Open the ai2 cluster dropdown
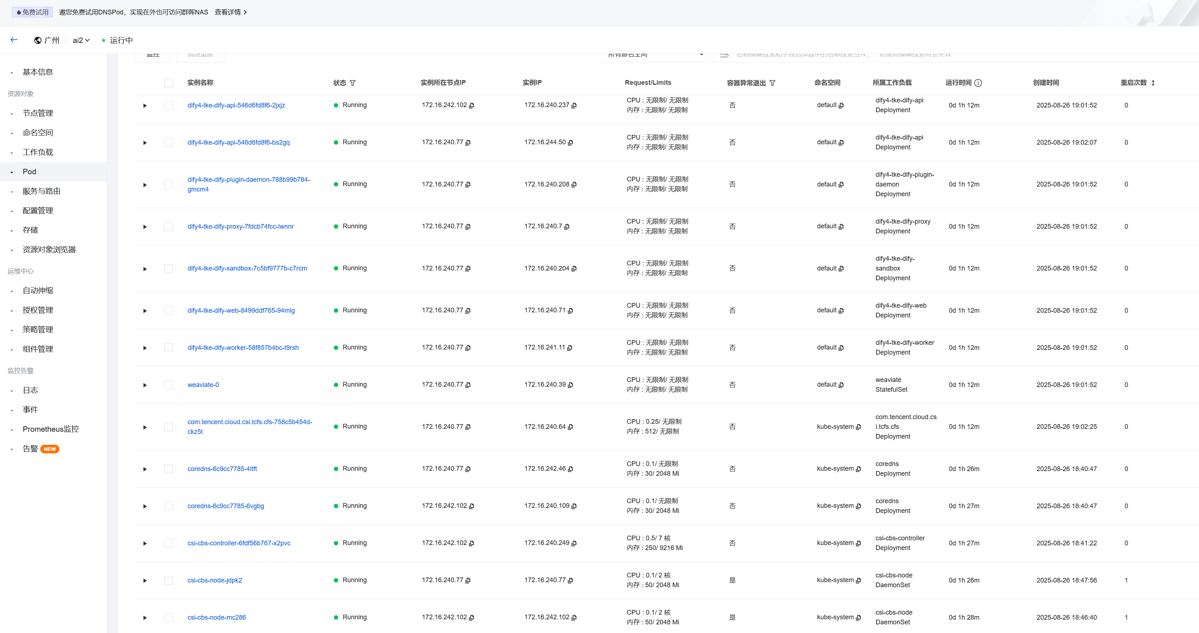The height and width of the screenshot is (633, 1199). (x=81, y=40)
